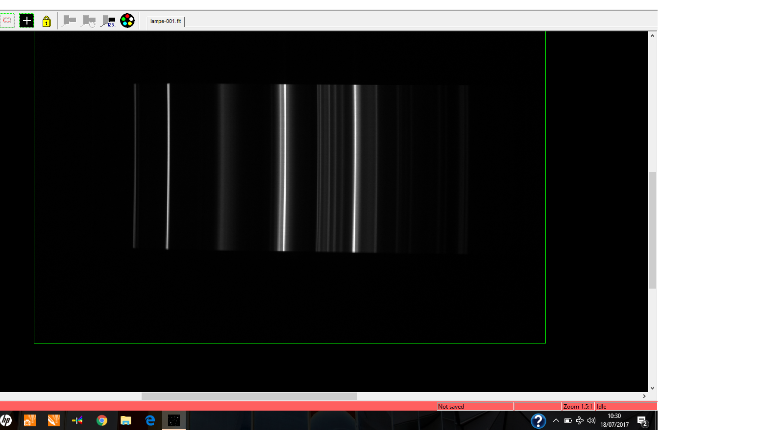Viewport: 784px width, 441px height.
Task: Click the vertical scrollbar up arrow
Action: [652, 36]
